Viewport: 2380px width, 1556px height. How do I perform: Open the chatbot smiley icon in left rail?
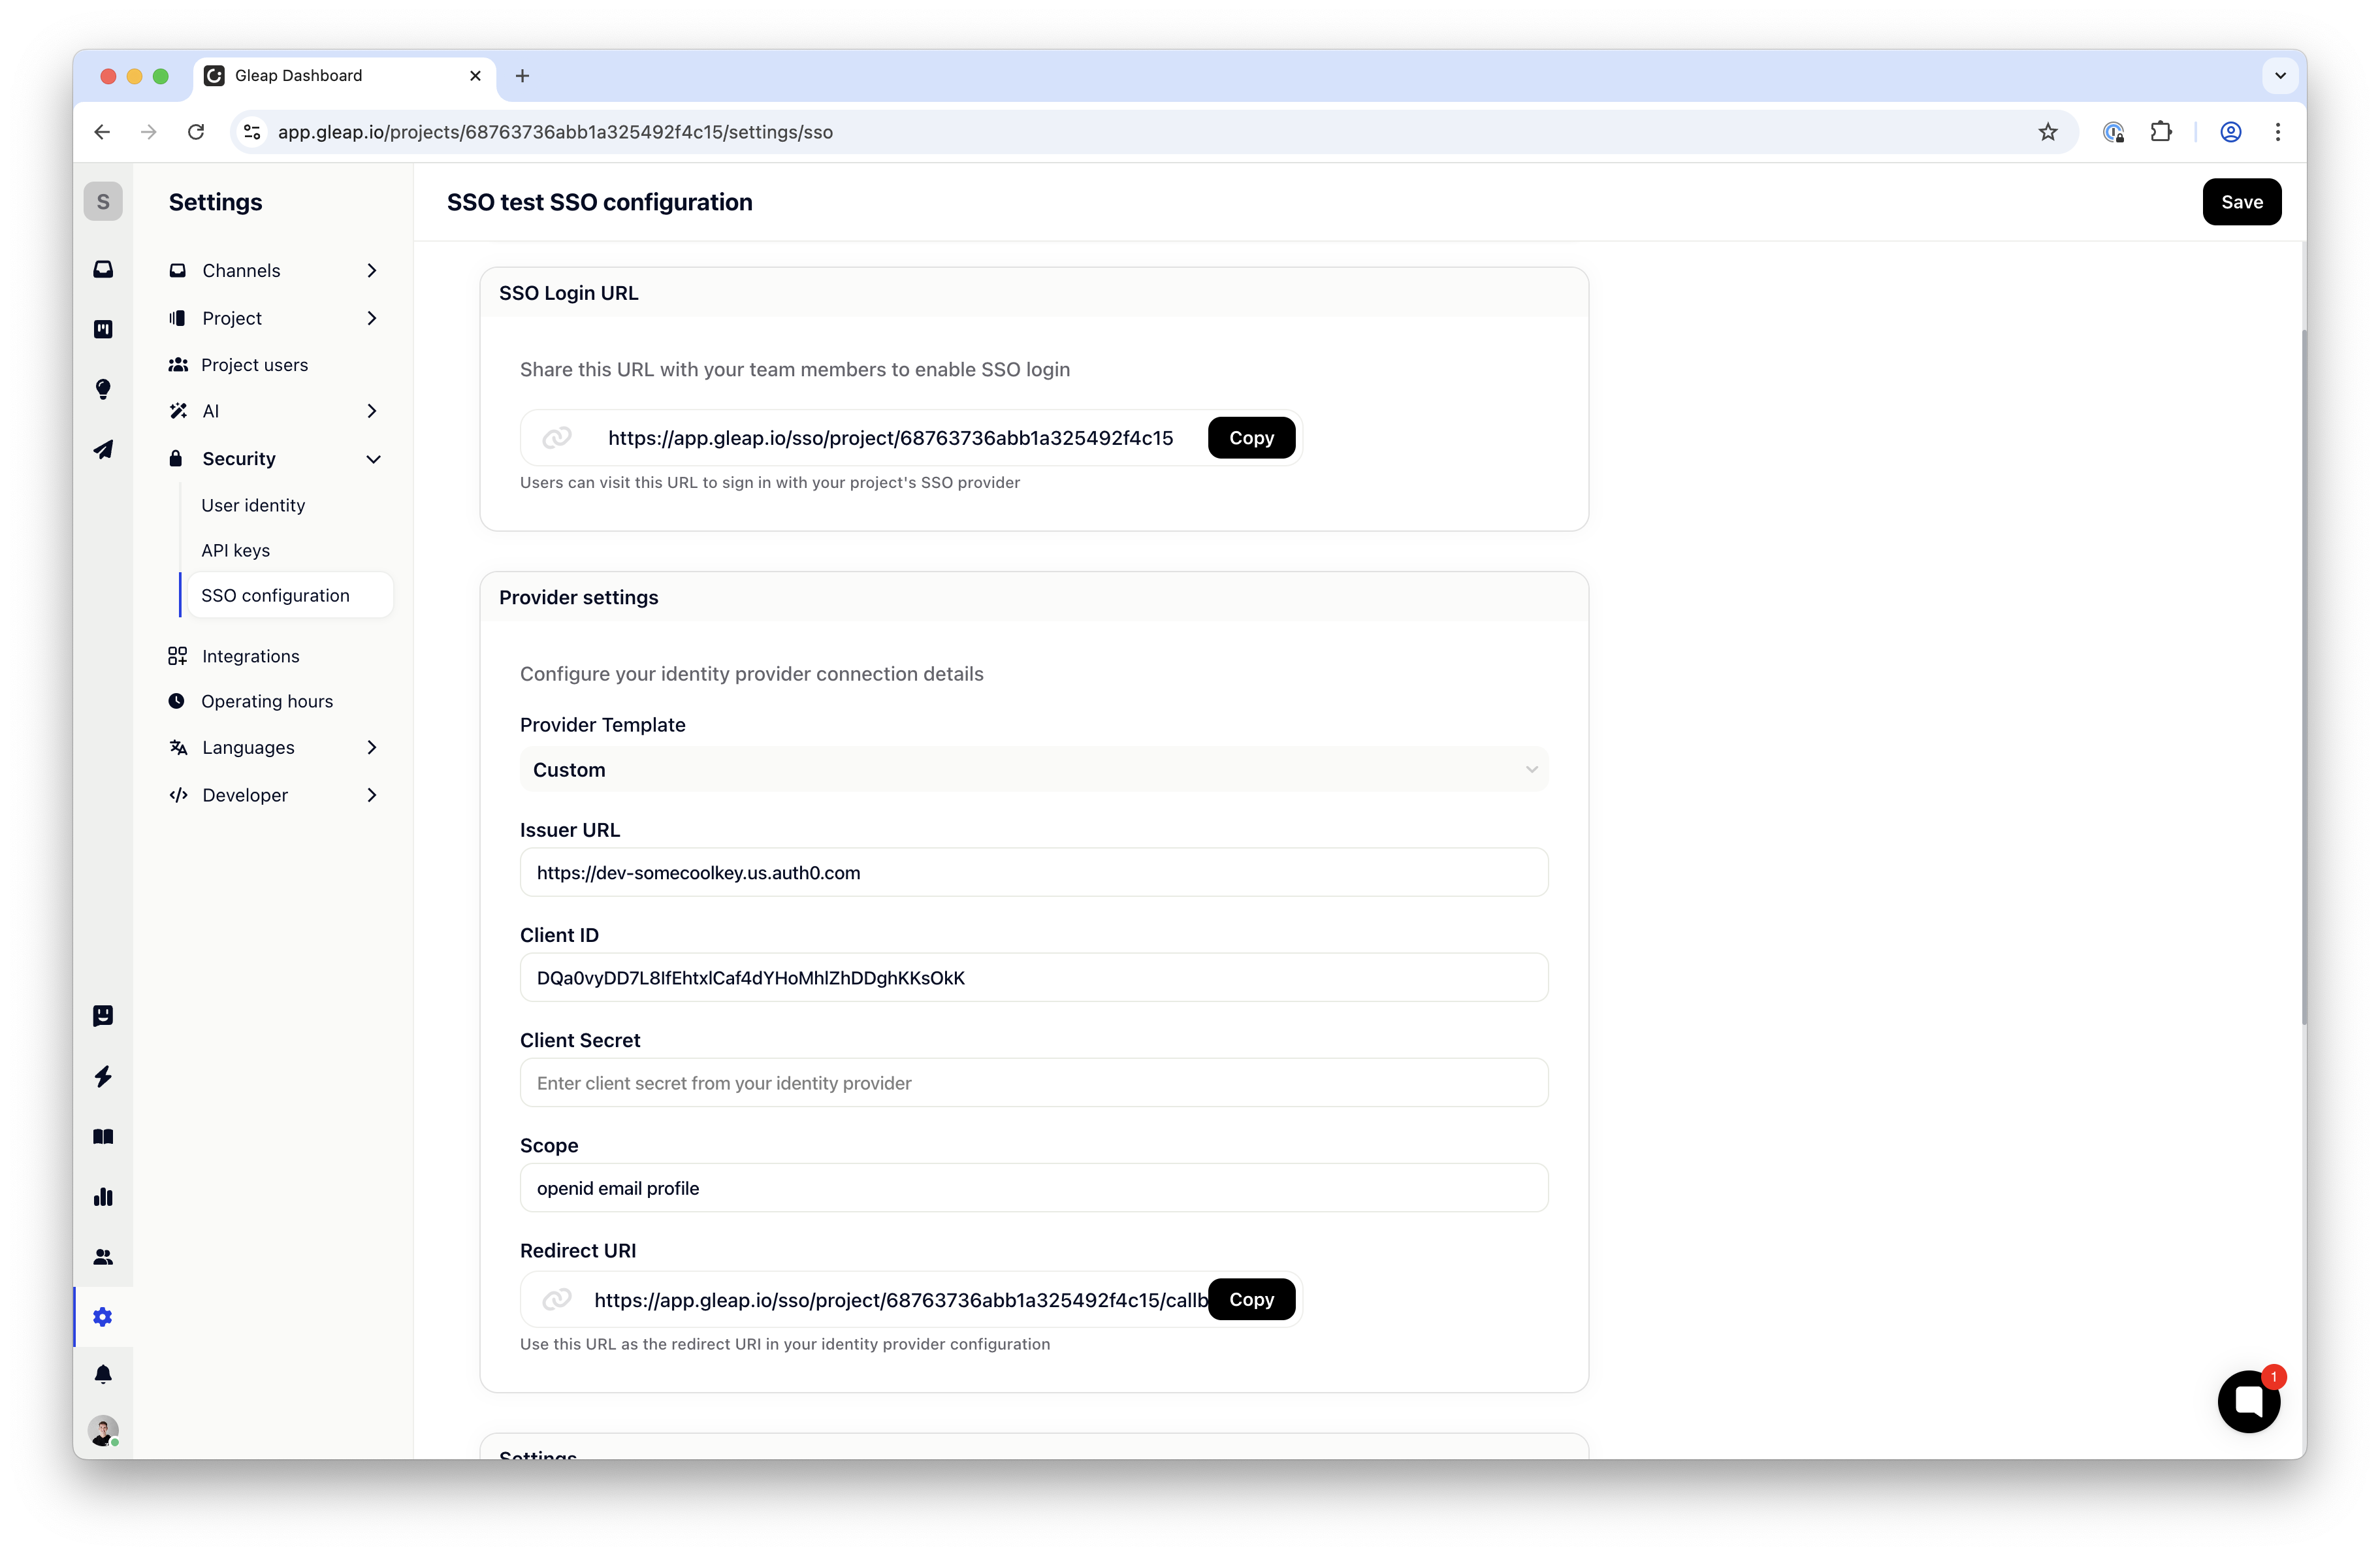[x=103, y=1016]
